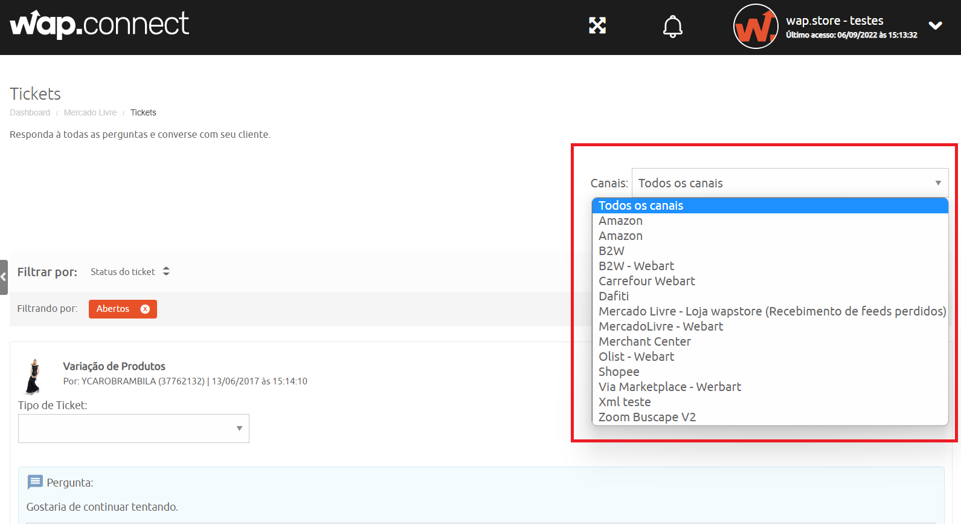Open the Status do ticket filter dropdown

point(130,272)
